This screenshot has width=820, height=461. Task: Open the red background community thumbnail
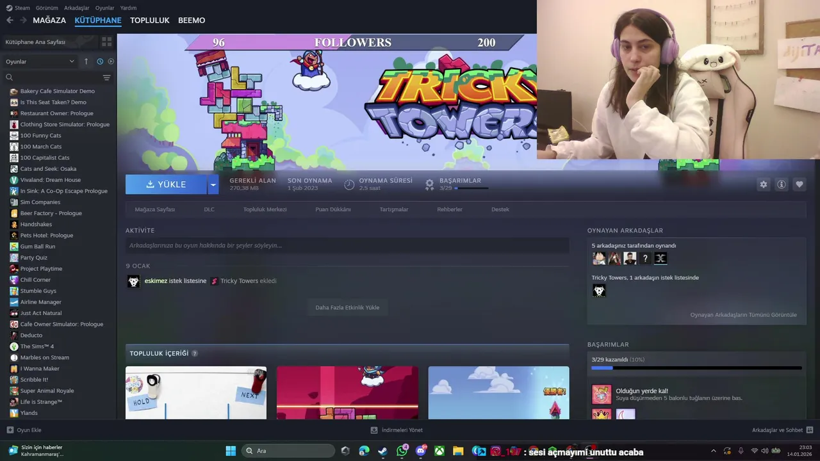pyautogui.click(x=347, y=392)
